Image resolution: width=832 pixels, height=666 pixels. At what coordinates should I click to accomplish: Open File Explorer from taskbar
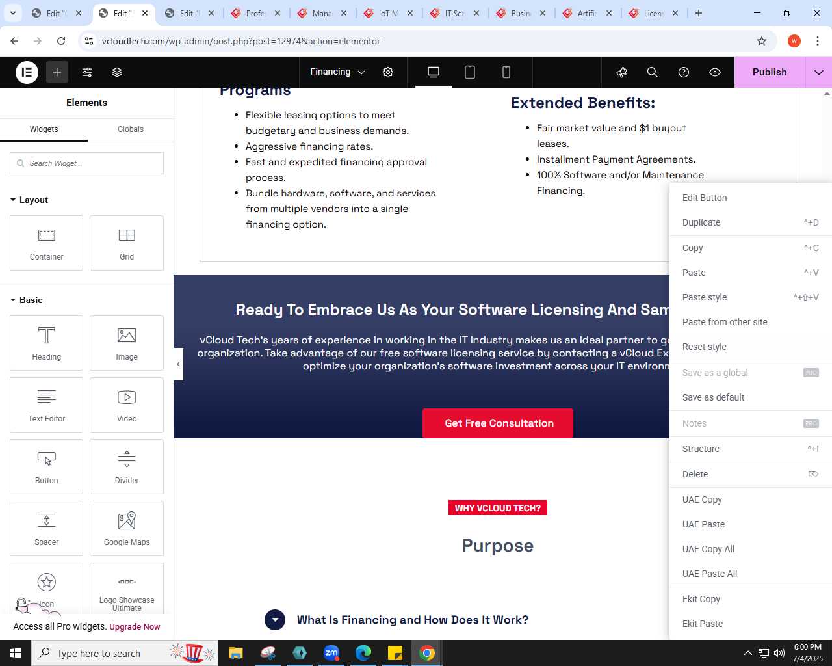pos(235,653)
